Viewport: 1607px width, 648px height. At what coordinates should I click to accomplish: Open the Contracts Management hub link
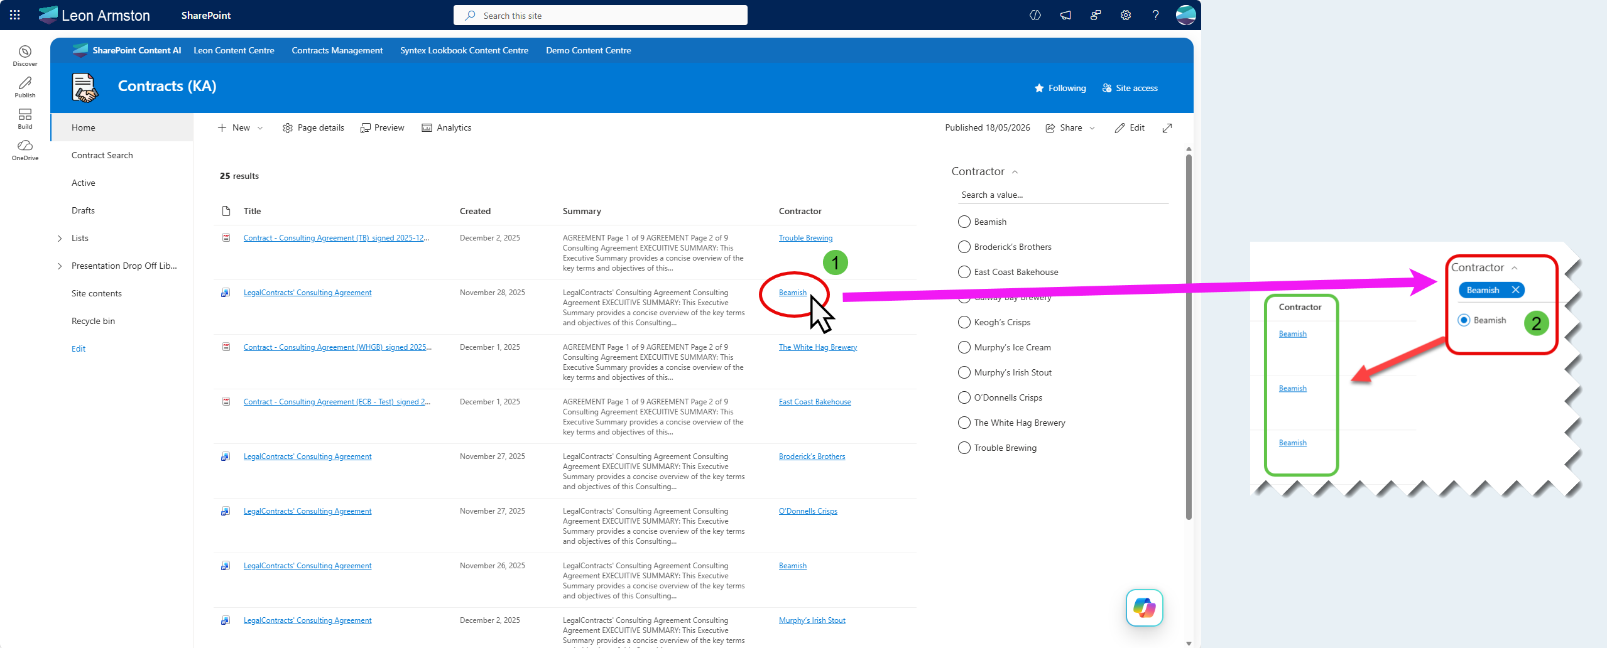(337, 50)
